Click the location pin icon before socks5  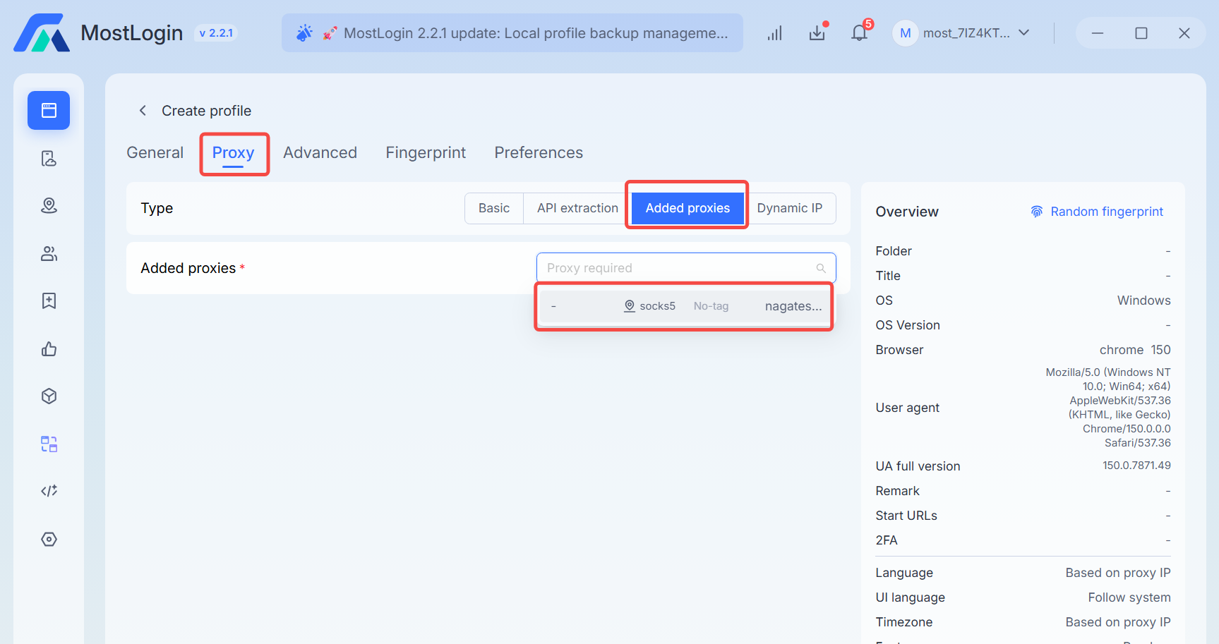630,306
